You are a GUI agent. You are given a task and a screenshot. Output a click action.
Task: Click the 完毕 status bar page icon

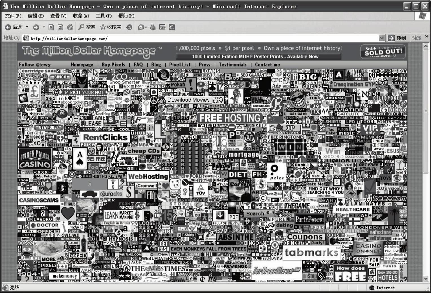pos(5,288)
